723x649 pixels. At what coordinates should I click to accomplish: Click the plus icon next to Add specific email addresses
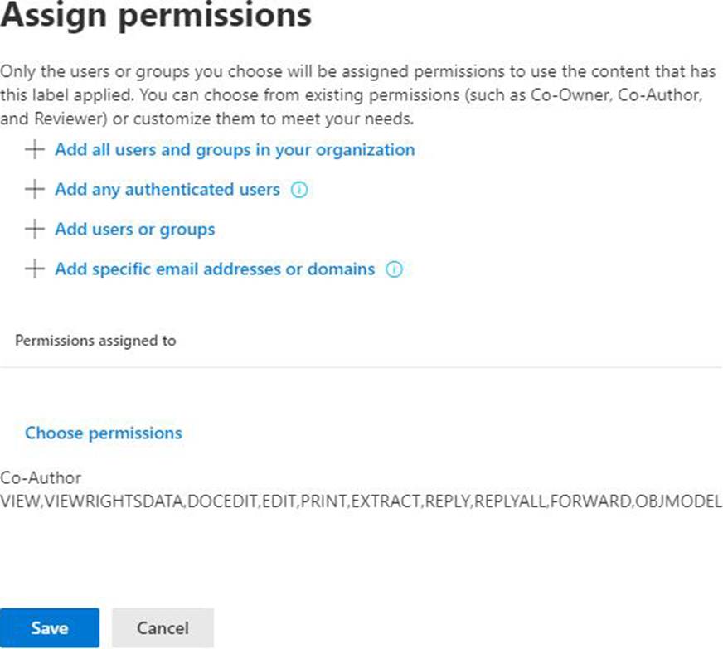click(x=34, y=269)
